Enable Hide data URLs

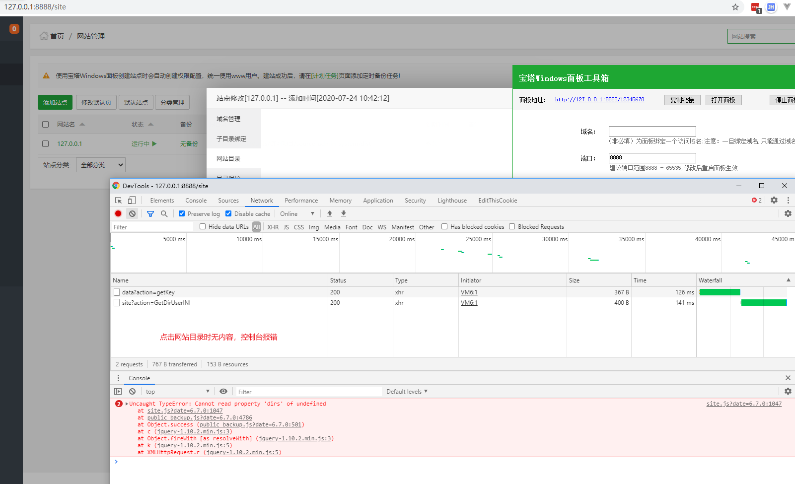[x=203, y=226]
